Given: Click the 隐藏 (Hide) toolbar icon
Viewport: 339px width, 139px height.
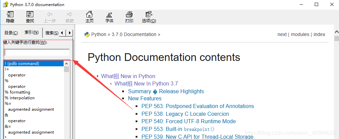Looking at the screenshot, I should tap(10, 14).
